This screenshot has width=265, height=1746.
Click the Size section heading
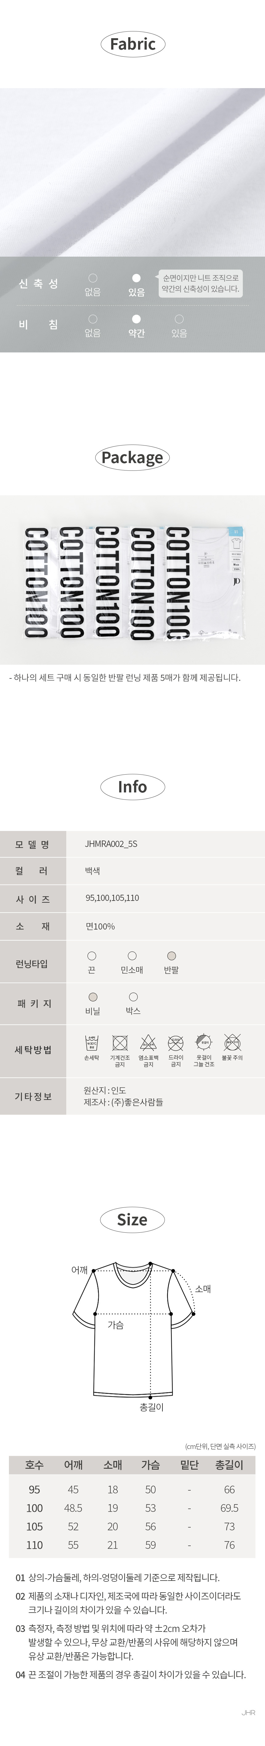click(x=132, y=1219)
